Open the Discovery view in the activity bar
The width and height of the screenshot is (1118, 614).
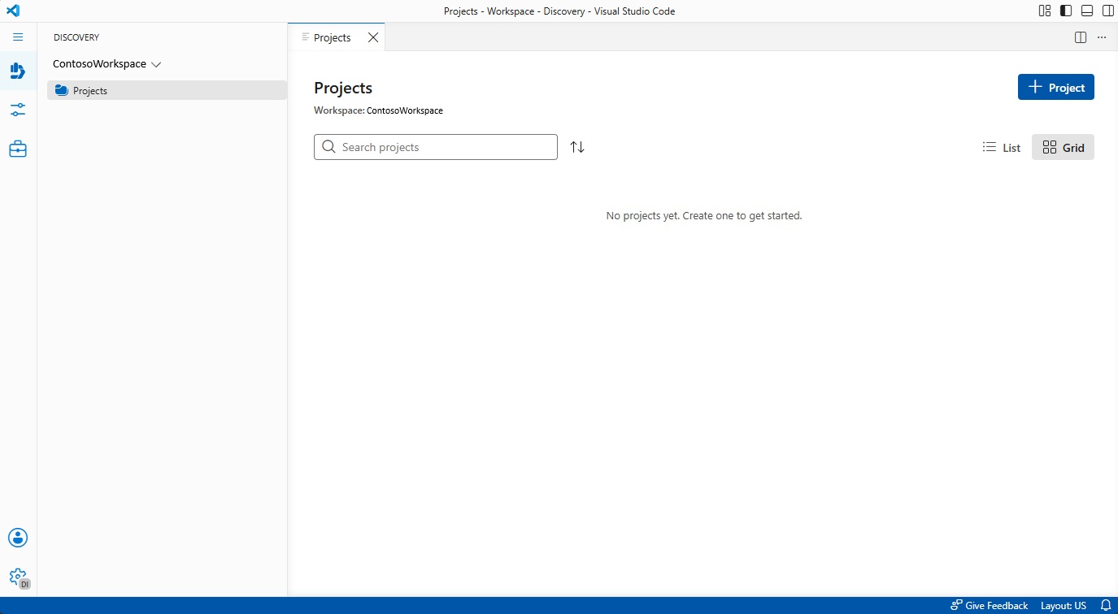(18, 71)
